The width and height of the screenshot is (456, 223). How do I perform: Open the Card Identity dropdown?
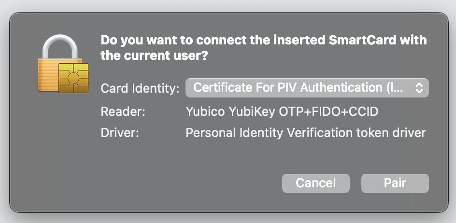(x=307, y=88)
